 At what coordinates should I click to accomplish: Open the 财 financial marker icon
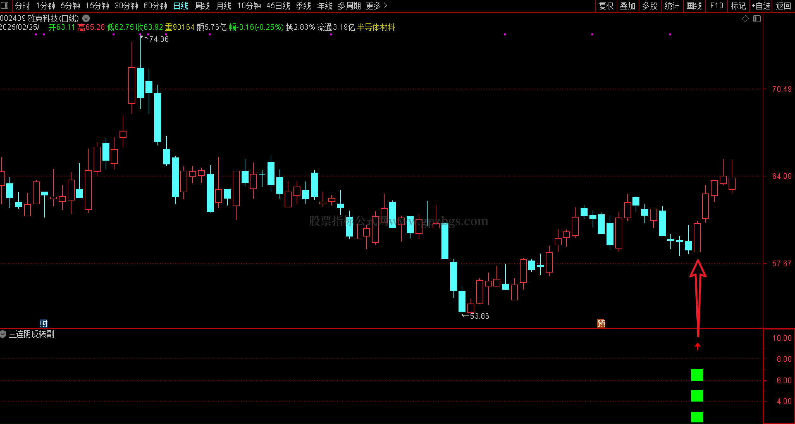pyautogui.click(x=44, y=323)
